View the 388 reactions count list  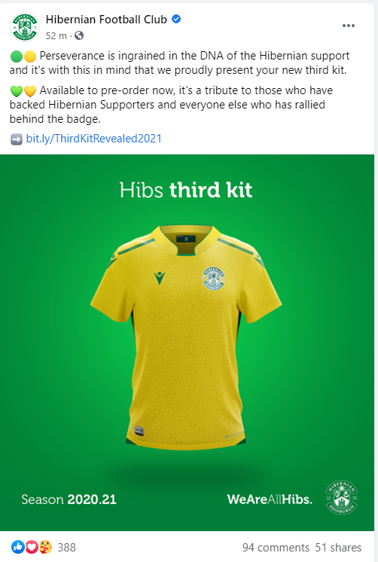tap(67, 547)
